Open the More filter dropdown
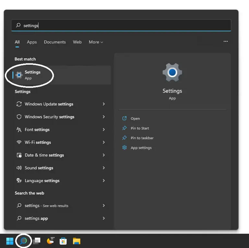This screenshot has width=249, height=248. tap(96, 42)
